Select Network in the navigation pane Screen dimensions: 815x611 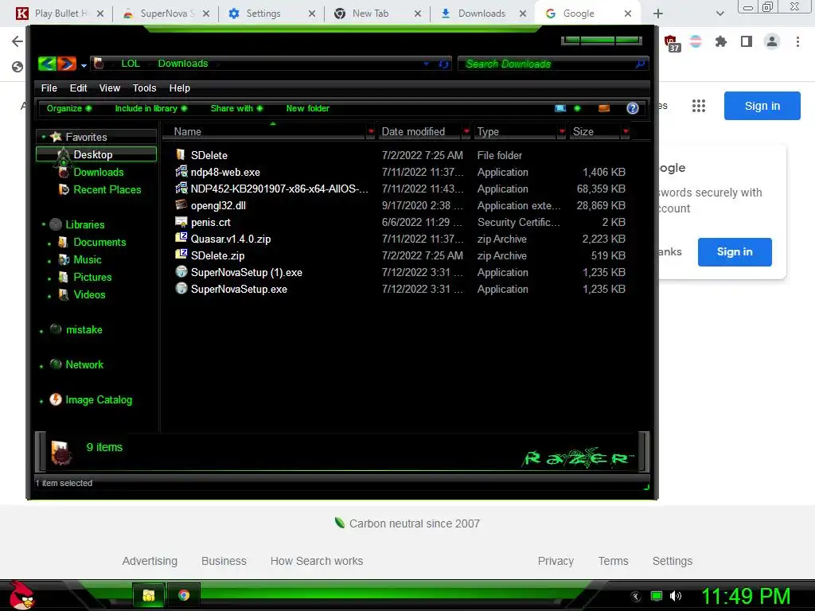pos(84,364)
